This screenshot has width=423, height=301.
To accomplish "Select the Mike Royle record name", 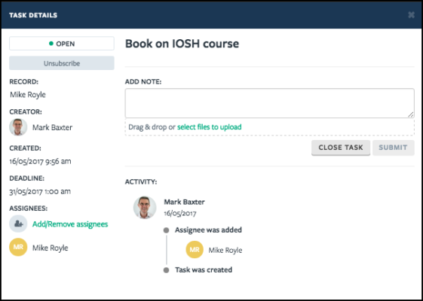I will [x=28, y=95].
